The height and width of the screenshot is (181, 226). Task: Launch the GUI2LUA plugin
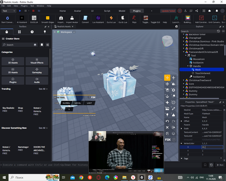[x=34, y=19]
